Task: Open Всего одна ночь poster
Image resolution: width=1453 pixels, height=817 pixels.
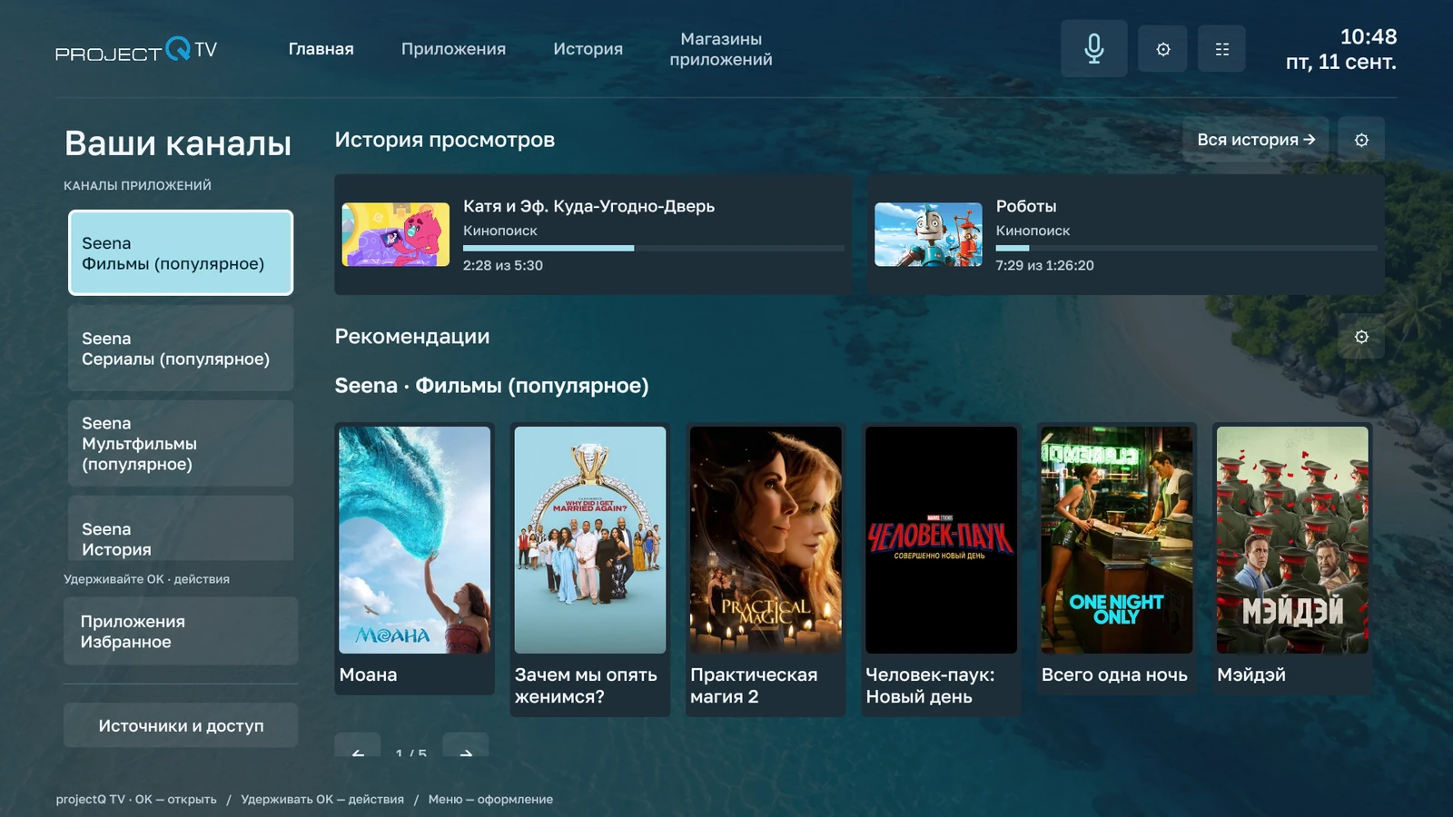Action: tap(1117, 540)
